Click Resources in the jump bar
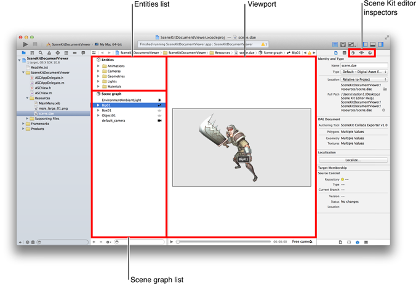Screen dimensions: 416x284 (220, 53)
